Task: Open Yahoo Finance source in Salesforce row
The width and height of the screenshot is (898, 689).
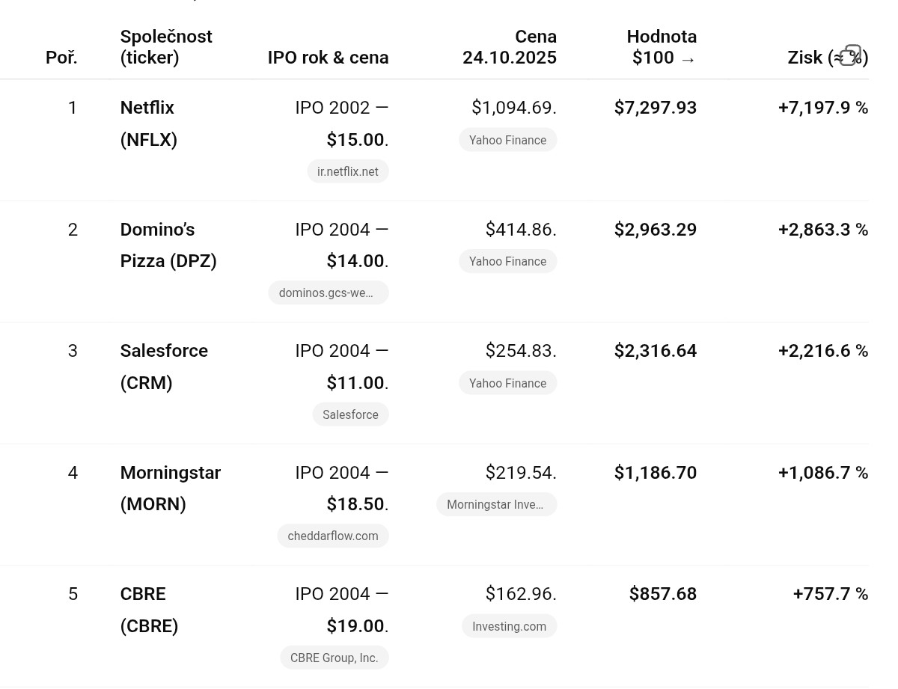Action: [507, 383]
